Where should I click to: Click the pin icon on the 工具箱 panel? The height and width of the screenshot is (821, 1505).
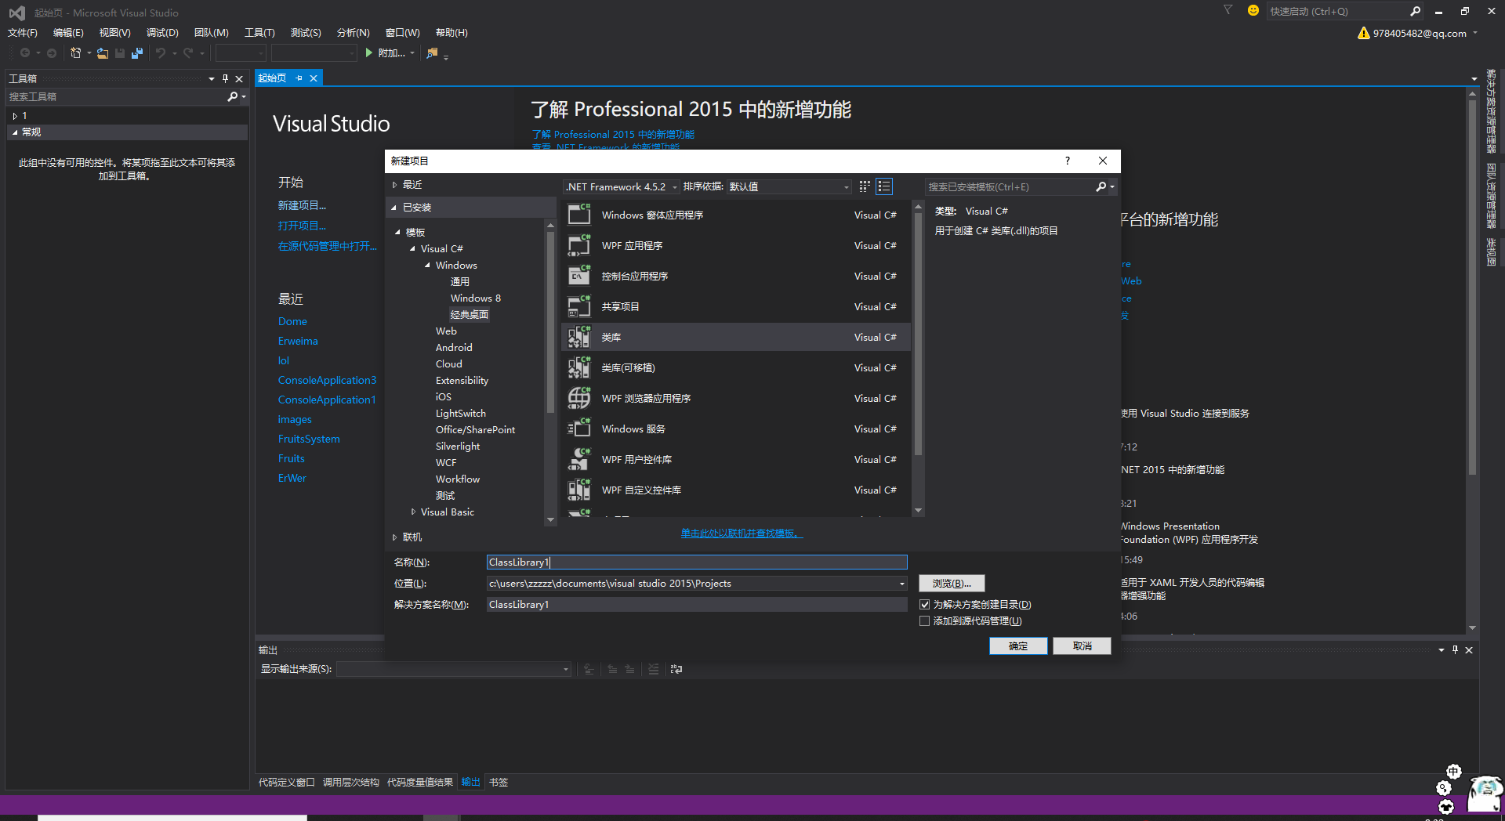tap(225, 78)
